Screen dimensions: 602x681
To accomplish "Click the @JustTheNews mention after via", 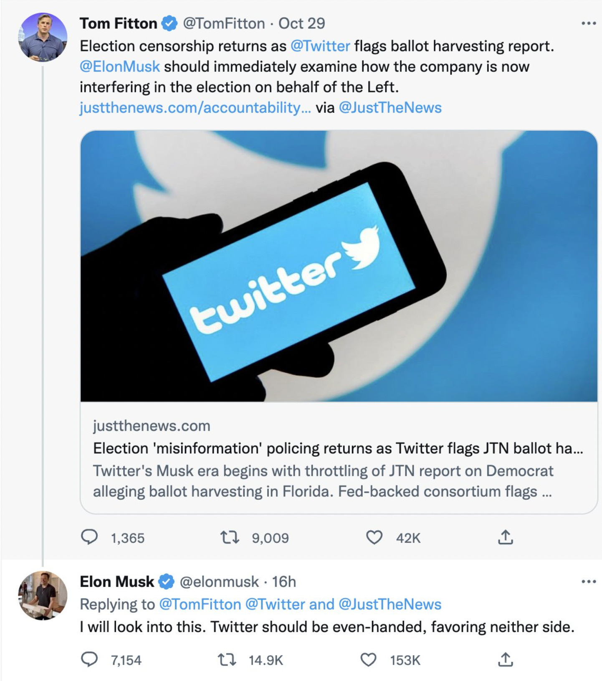I will pyautogui.click(x=390, y=108).
